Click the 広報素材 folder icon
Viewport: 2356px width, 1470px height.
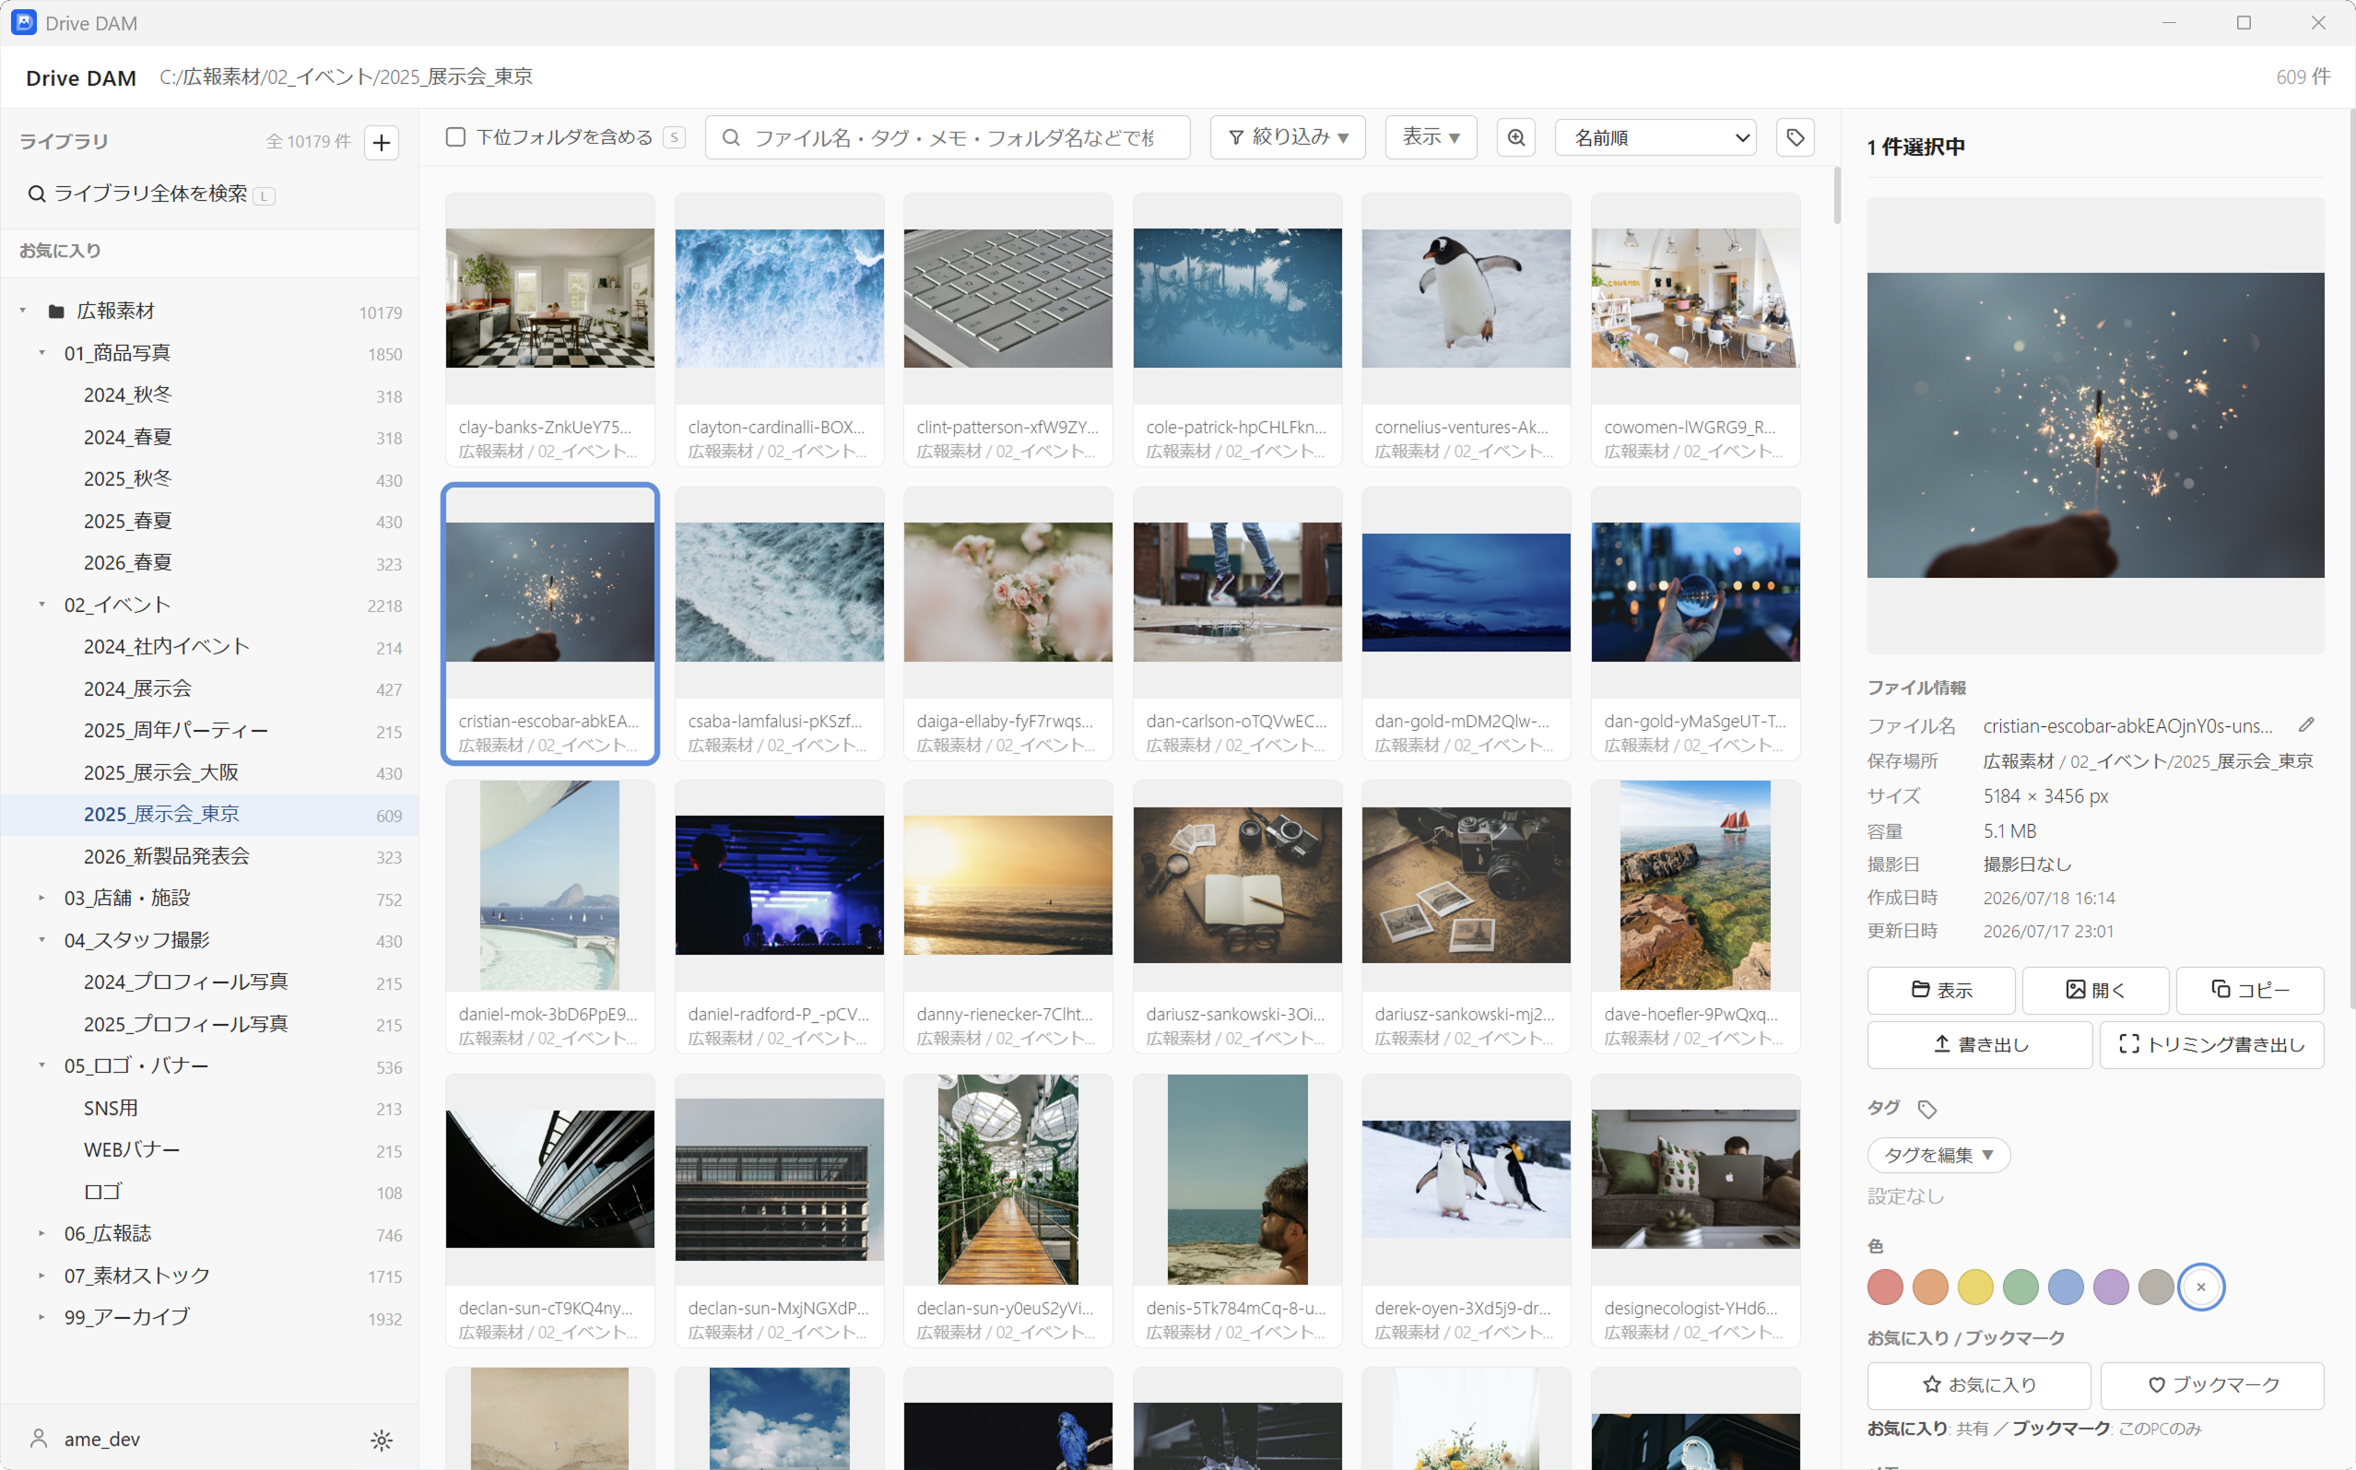(56, 312)
